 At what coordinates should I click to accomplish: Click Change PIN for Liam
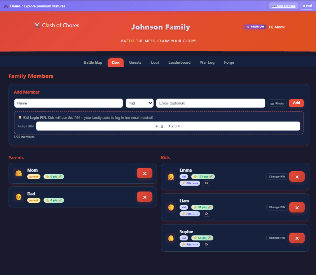[x=277, y=207]
